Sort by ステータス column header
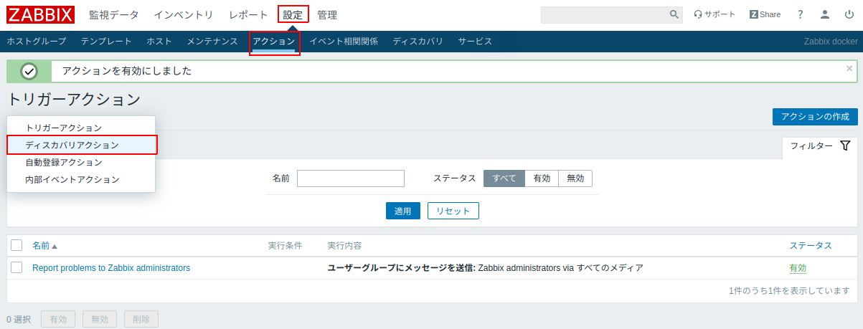Screen dimensions: 863x329 click(x=811, y=245)
